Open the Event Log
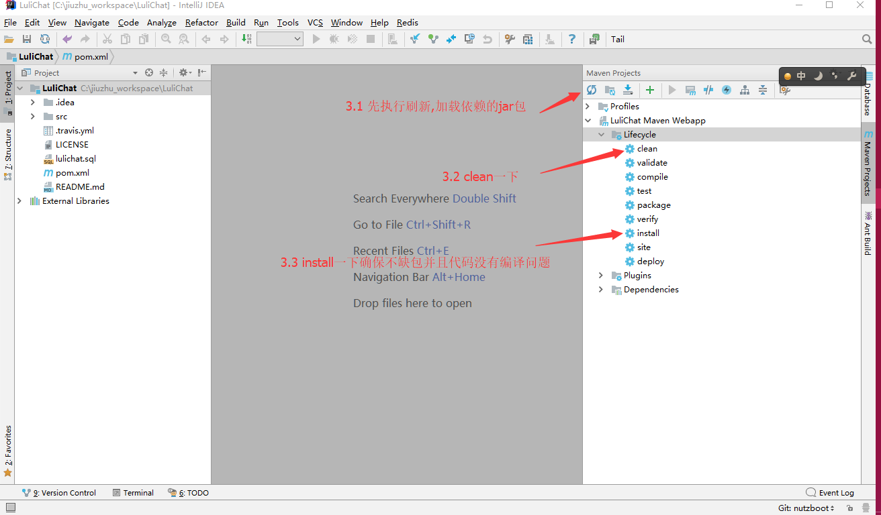Viewport: 881px width, 515px height. pyautogui.click(x=830, y=493)
